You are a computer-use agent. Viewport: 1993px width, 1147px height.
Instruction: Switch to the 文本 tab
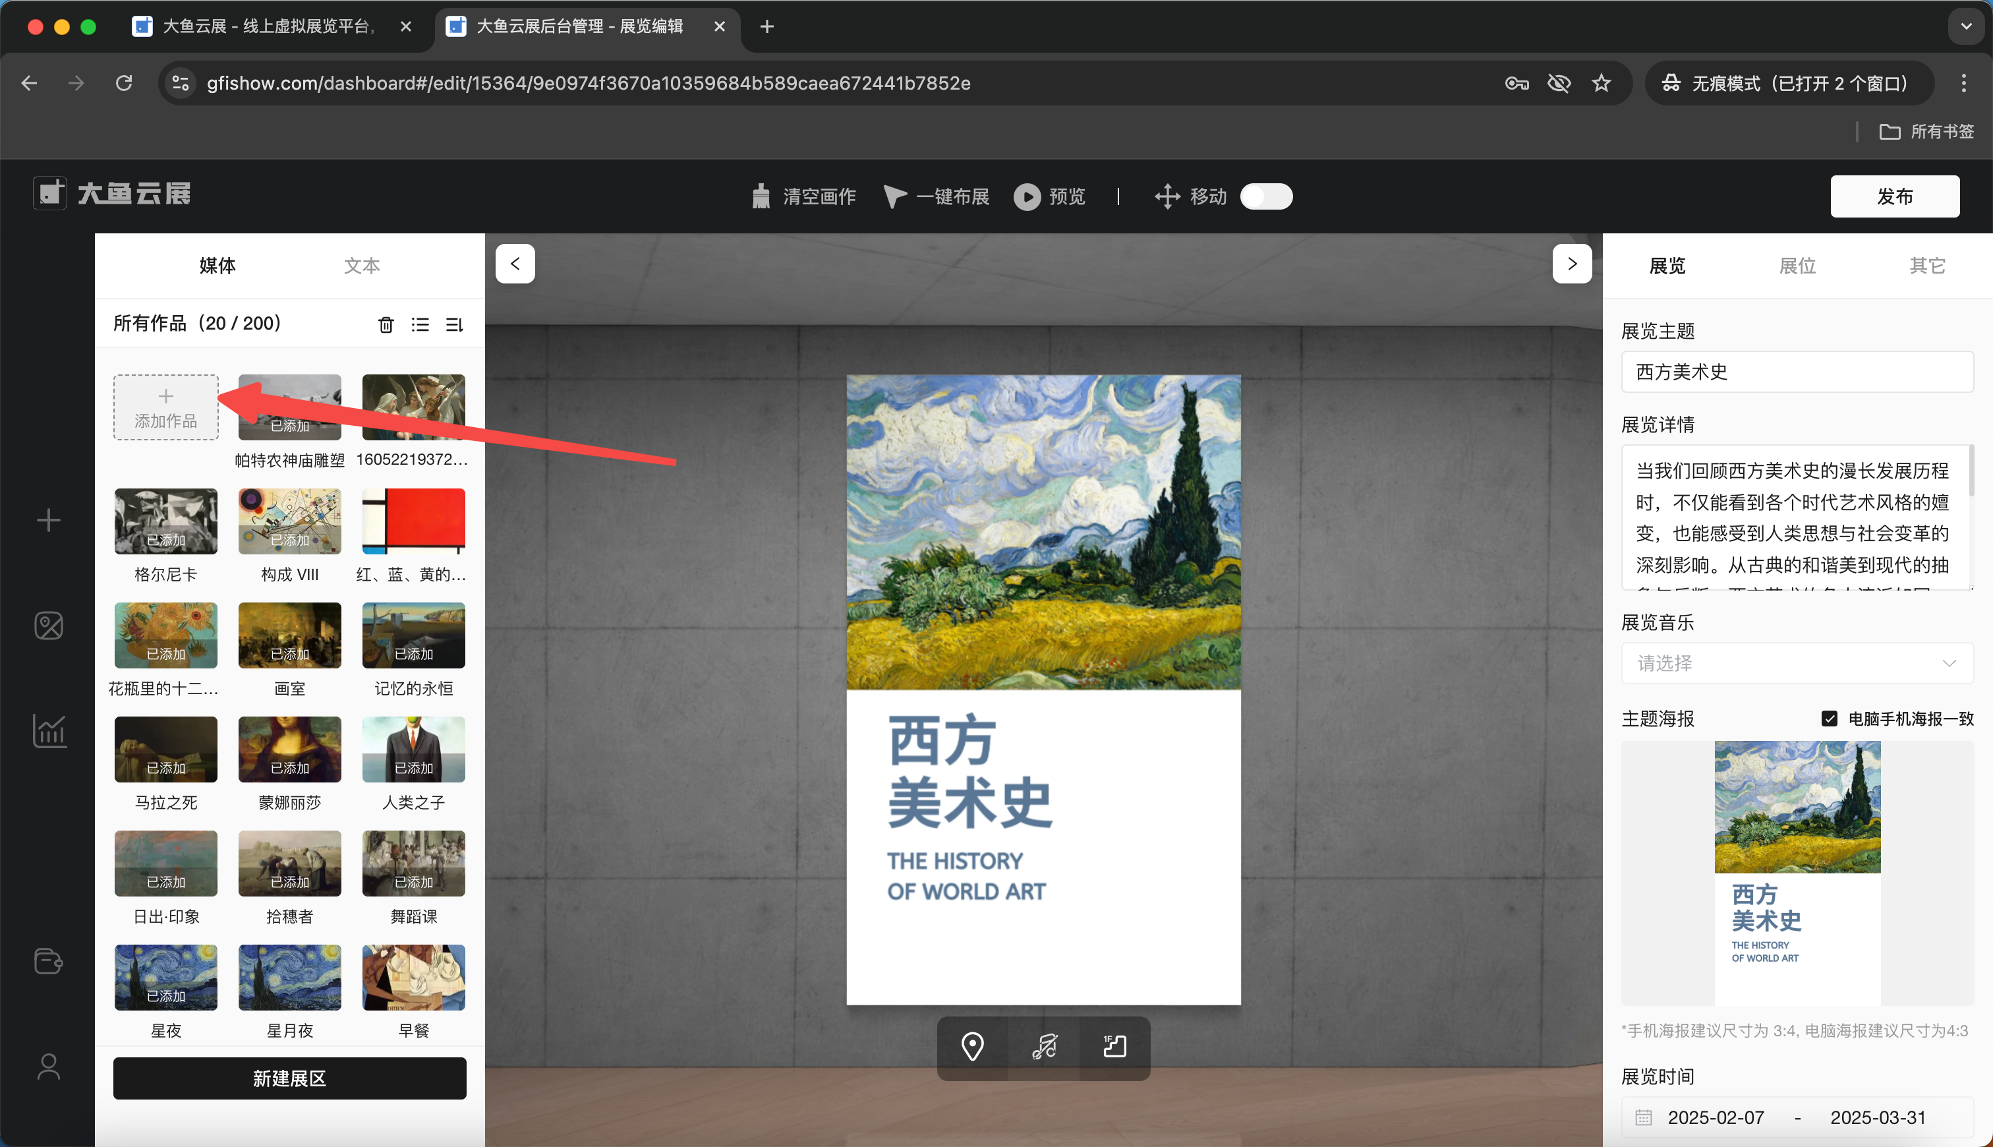[362, 266]
